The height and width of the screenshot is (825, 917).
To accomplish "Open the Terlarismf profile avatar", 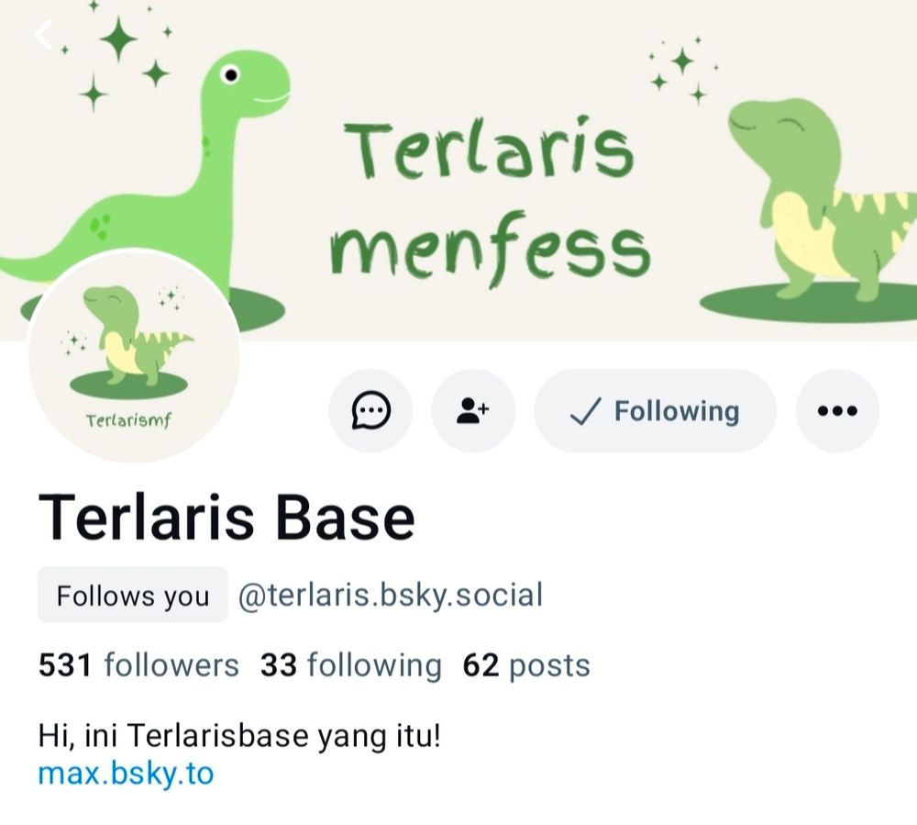I will [x=134, y=356].
